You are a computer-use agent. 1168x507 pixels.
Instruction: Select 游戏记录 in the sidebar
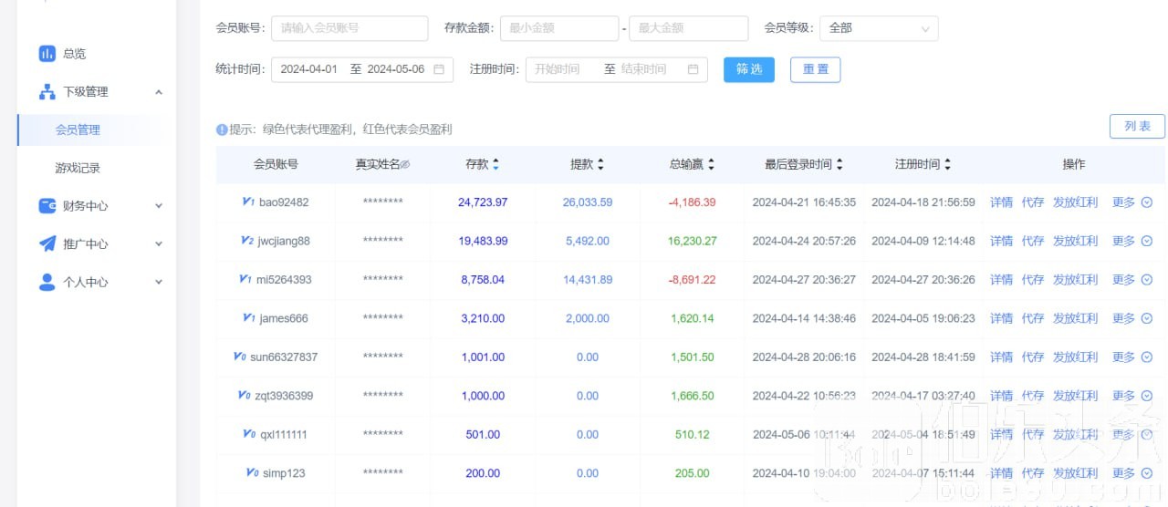click(x=78, y=168)
